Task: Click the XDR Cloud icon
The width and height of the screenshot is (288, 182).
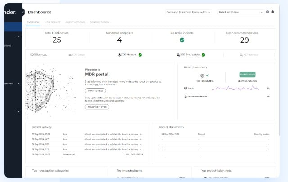Action: (70, 55)
